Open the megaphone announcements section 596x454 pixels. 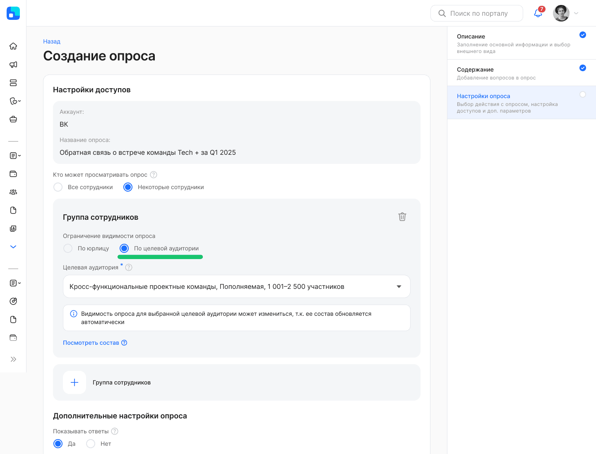point(13,65)
